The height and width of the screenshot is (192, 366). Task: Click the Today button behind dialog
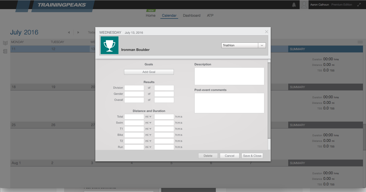pyautogui.click(x=91, y=32)
